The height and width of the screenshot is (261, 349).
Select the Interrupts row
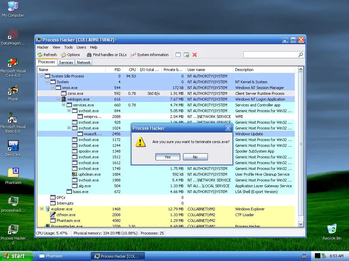click(166, 203)
